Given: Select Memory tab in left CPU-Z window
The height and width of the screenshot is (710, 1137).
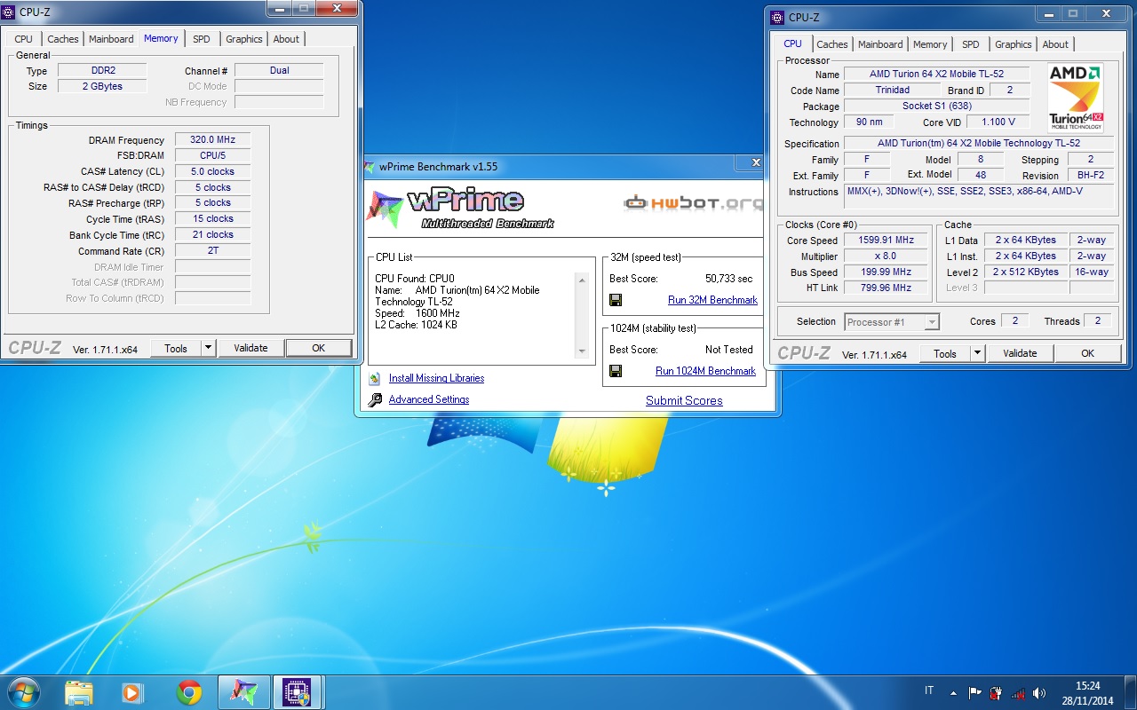Looking at the screenshot, I should pos(161,38).
